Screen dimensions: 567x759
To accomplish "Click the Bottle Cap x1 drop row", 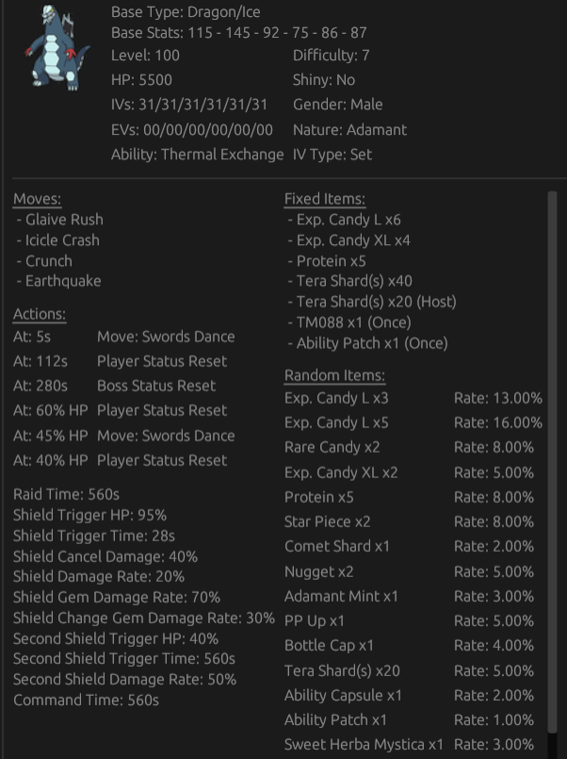I will click(413, 646).
